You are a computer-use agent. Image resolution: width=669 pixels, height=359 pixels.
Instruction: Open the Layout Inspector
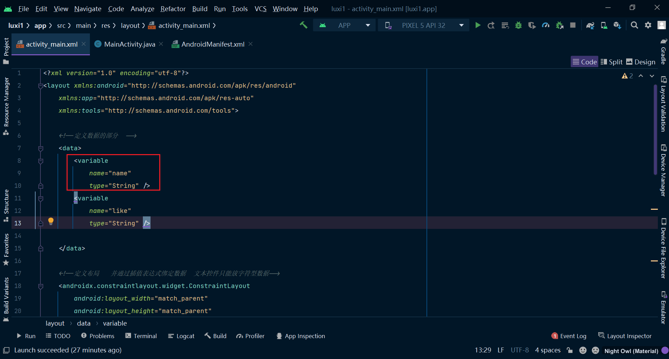(x=625, y=336)
